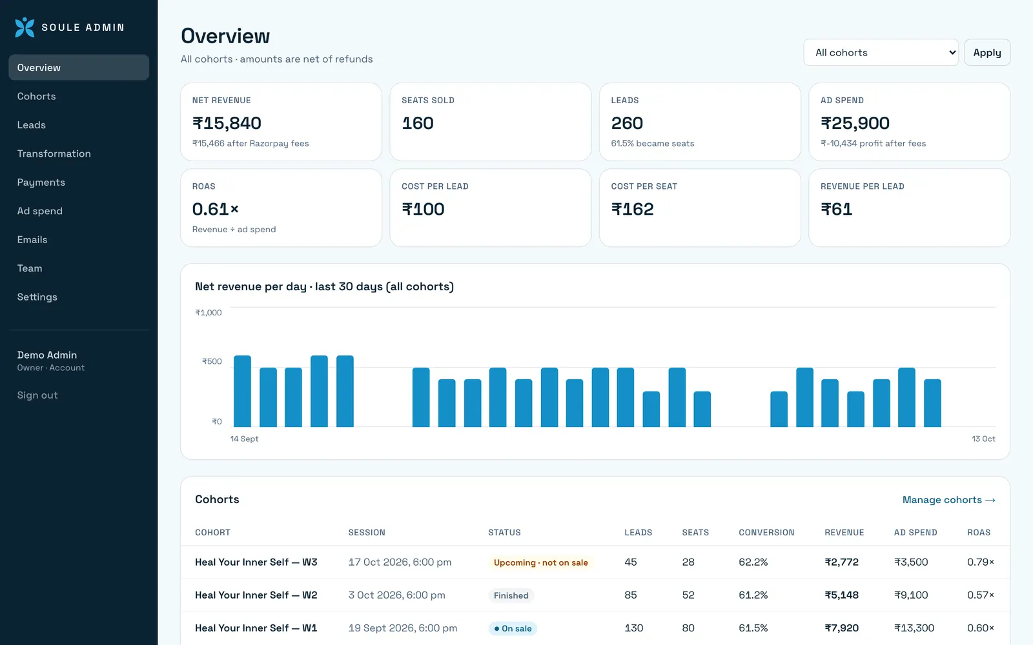The height and width of the screenshot is (645, 1033).
Task: Open the Overview sidebar item
Action: [79, 68]
